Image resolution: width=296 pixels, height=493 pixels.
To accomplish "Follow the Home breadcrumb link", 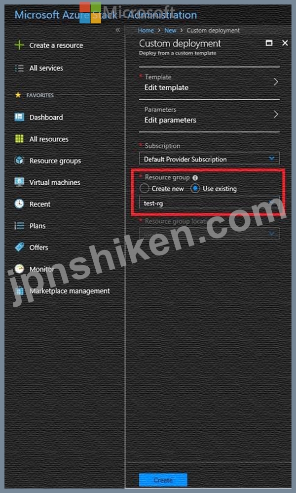I will [146, 31].
